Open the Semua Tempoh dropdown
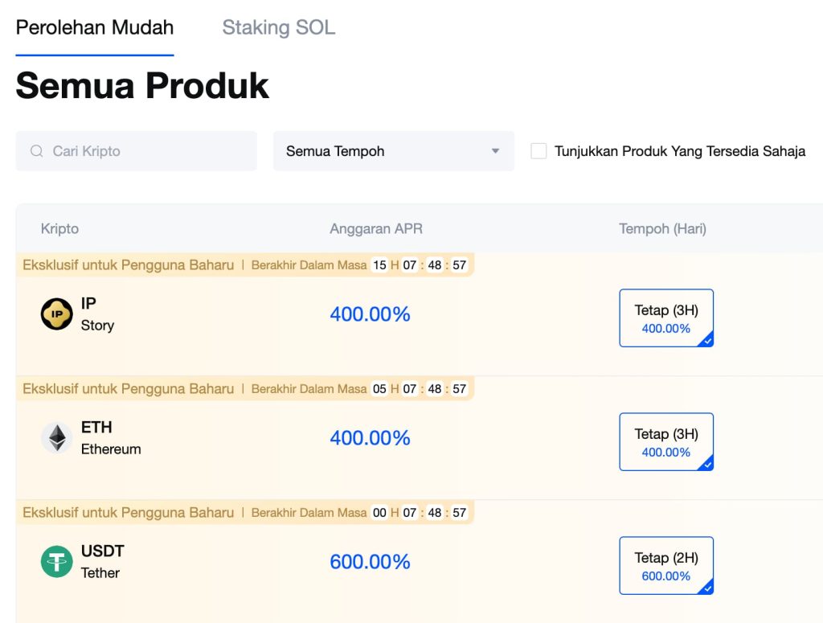 coord(393,150)
